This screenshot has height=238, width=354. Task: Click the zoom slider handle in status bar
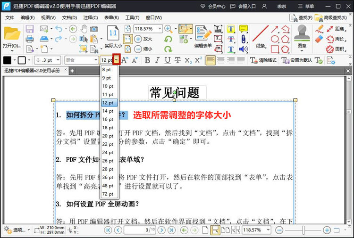[x=303, y=230]
